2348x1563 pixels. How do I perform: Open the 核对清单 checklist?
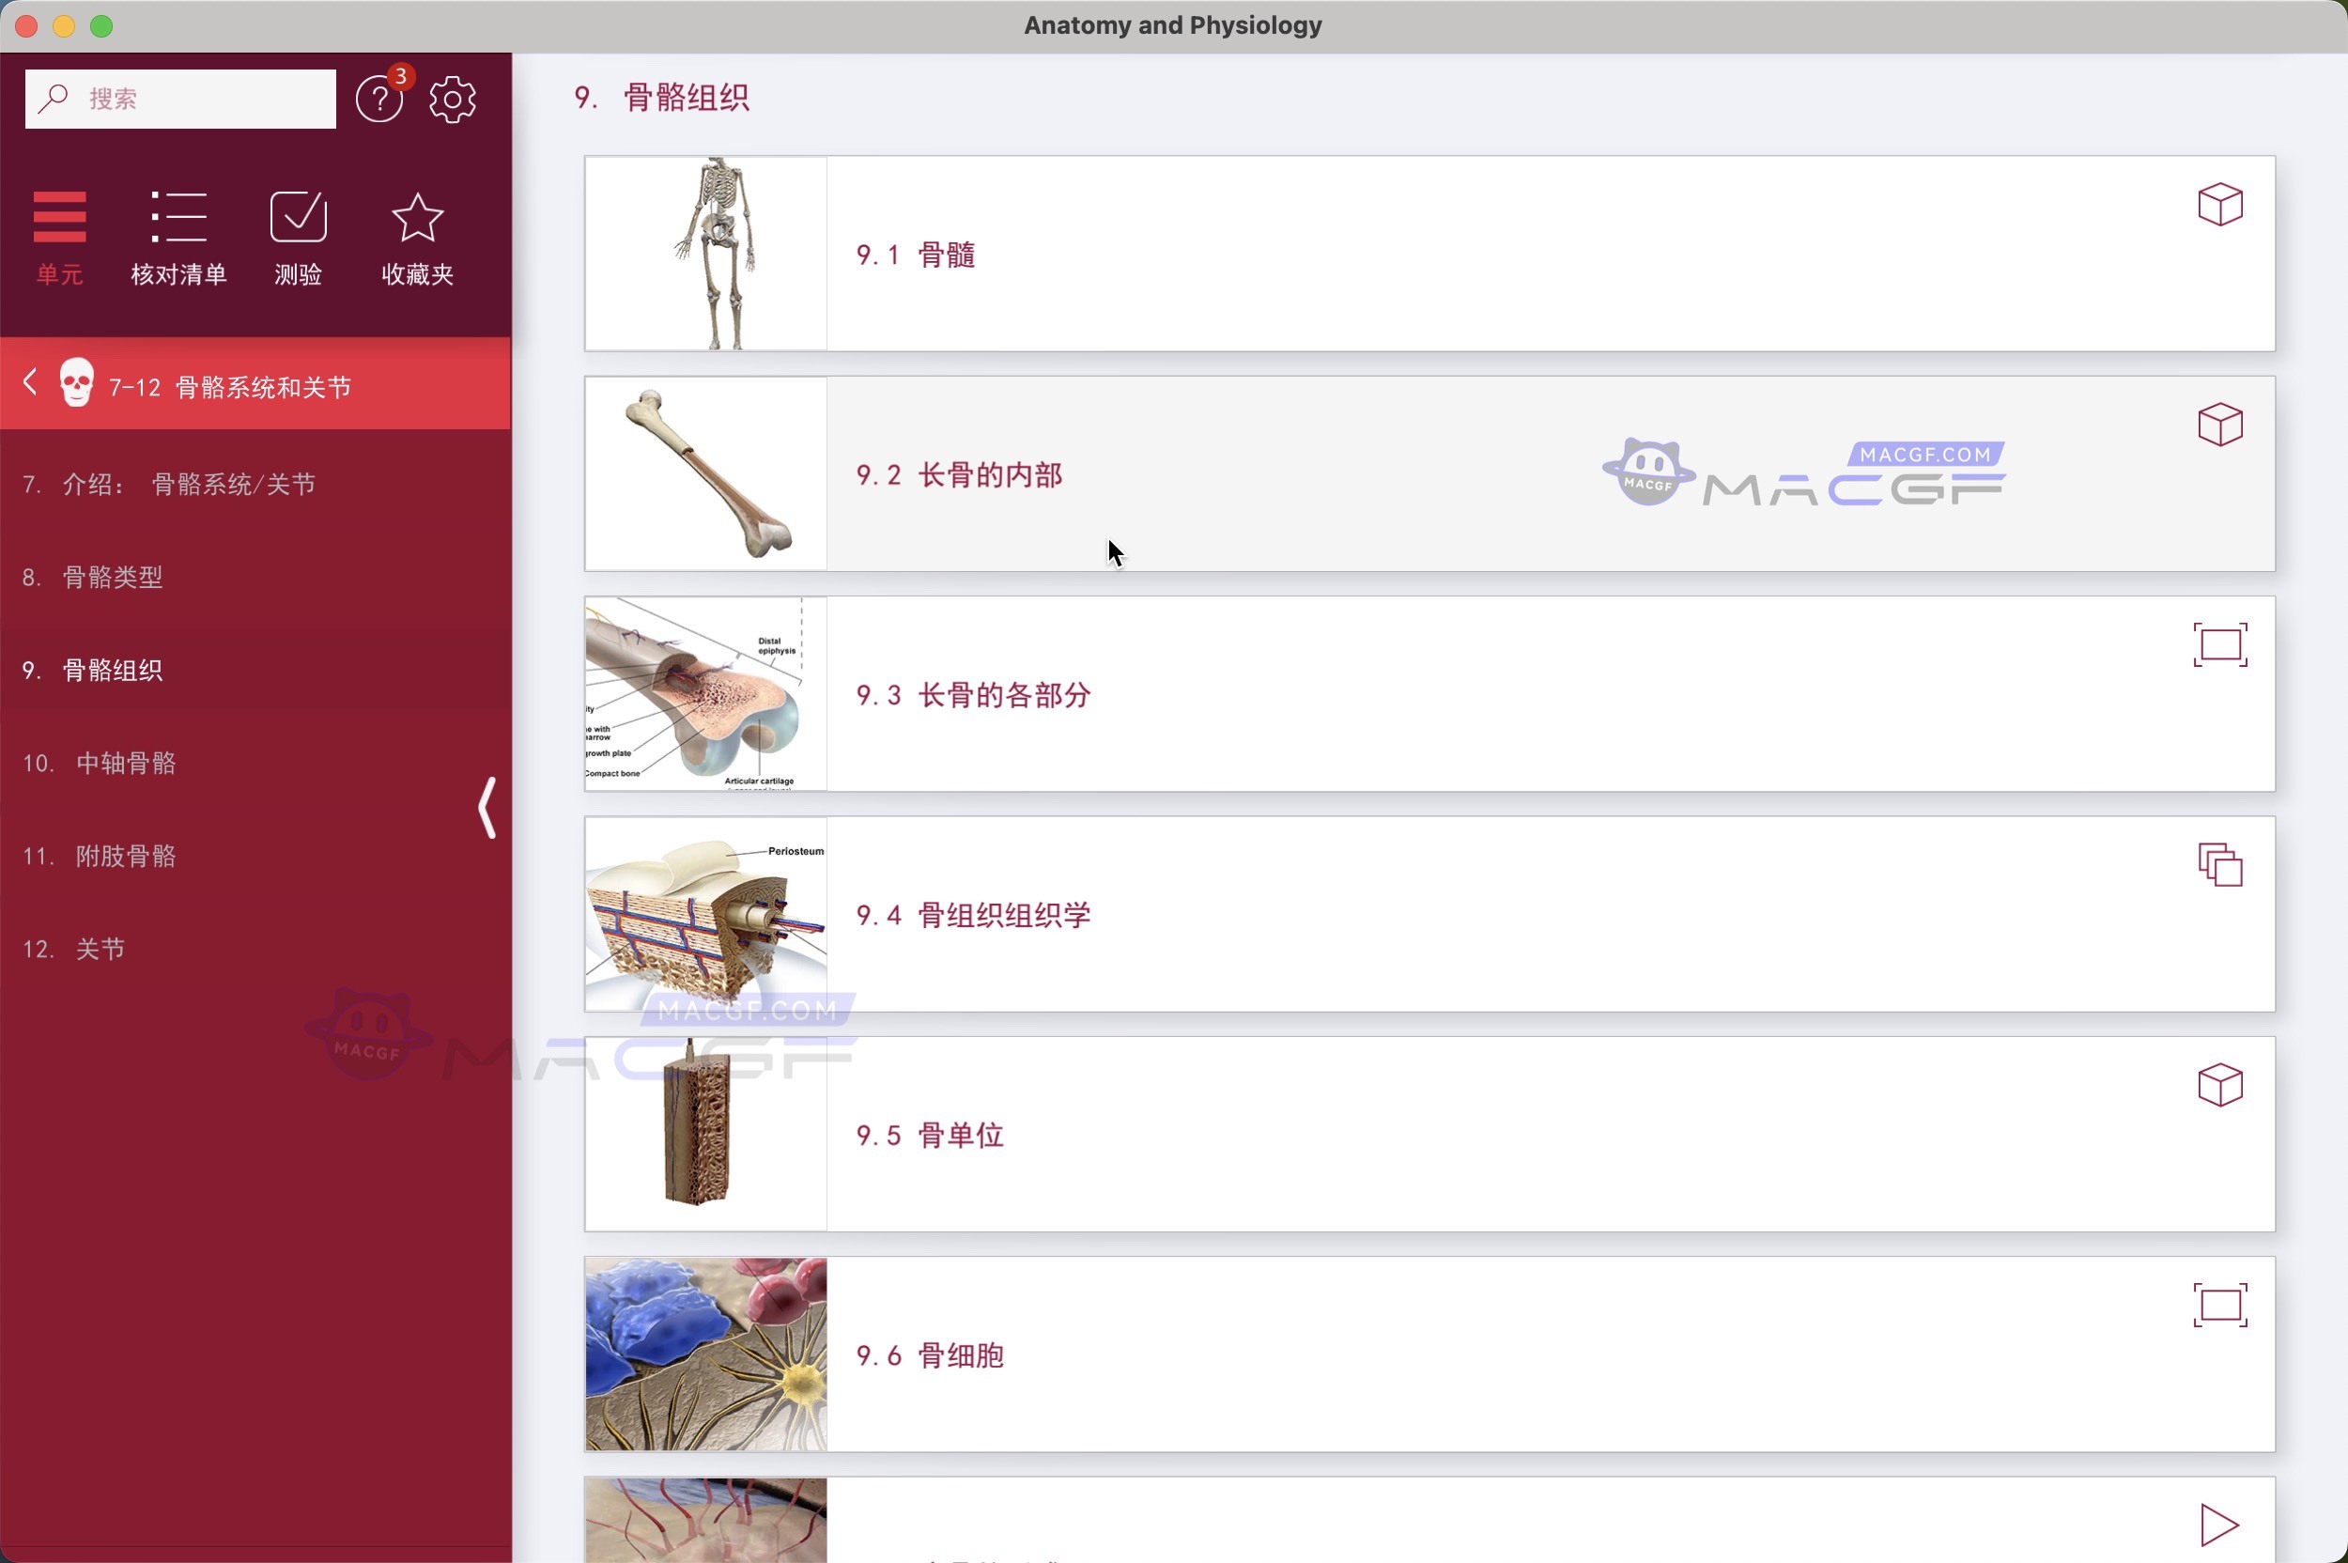tap(179, 238)
